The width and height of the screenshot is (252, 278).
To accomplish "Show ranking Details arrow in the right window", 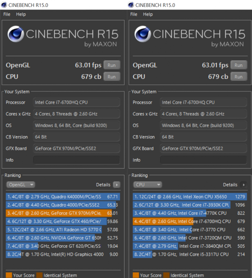I will coord(244,185).
